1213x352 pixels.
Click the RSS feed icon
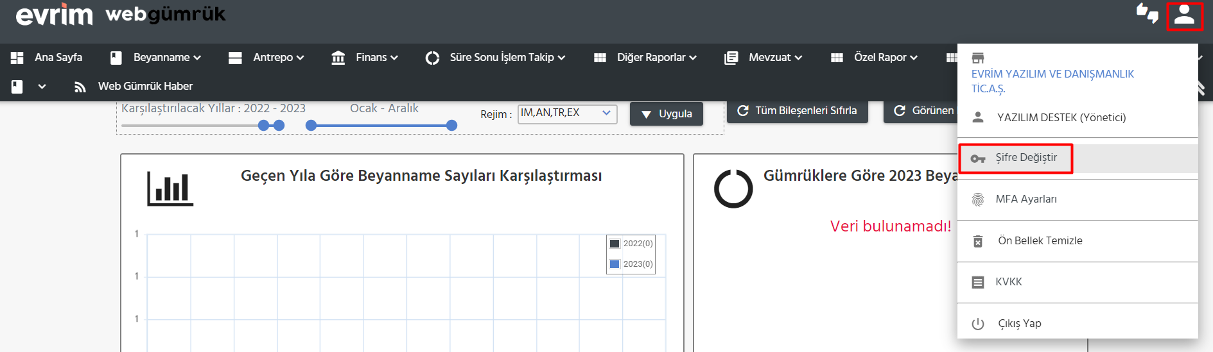pyautogui.click(x=80, y=87)
